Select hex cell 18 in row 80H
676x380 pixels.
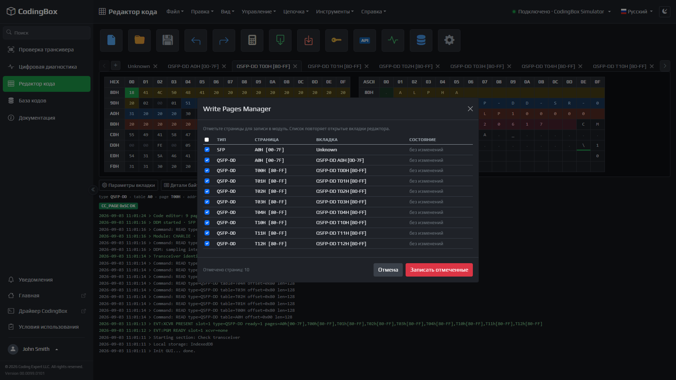tap(132, 93)
